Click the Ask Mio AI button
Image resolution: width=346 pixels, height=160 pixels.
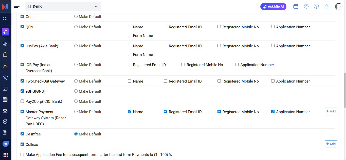click(273, 7)
